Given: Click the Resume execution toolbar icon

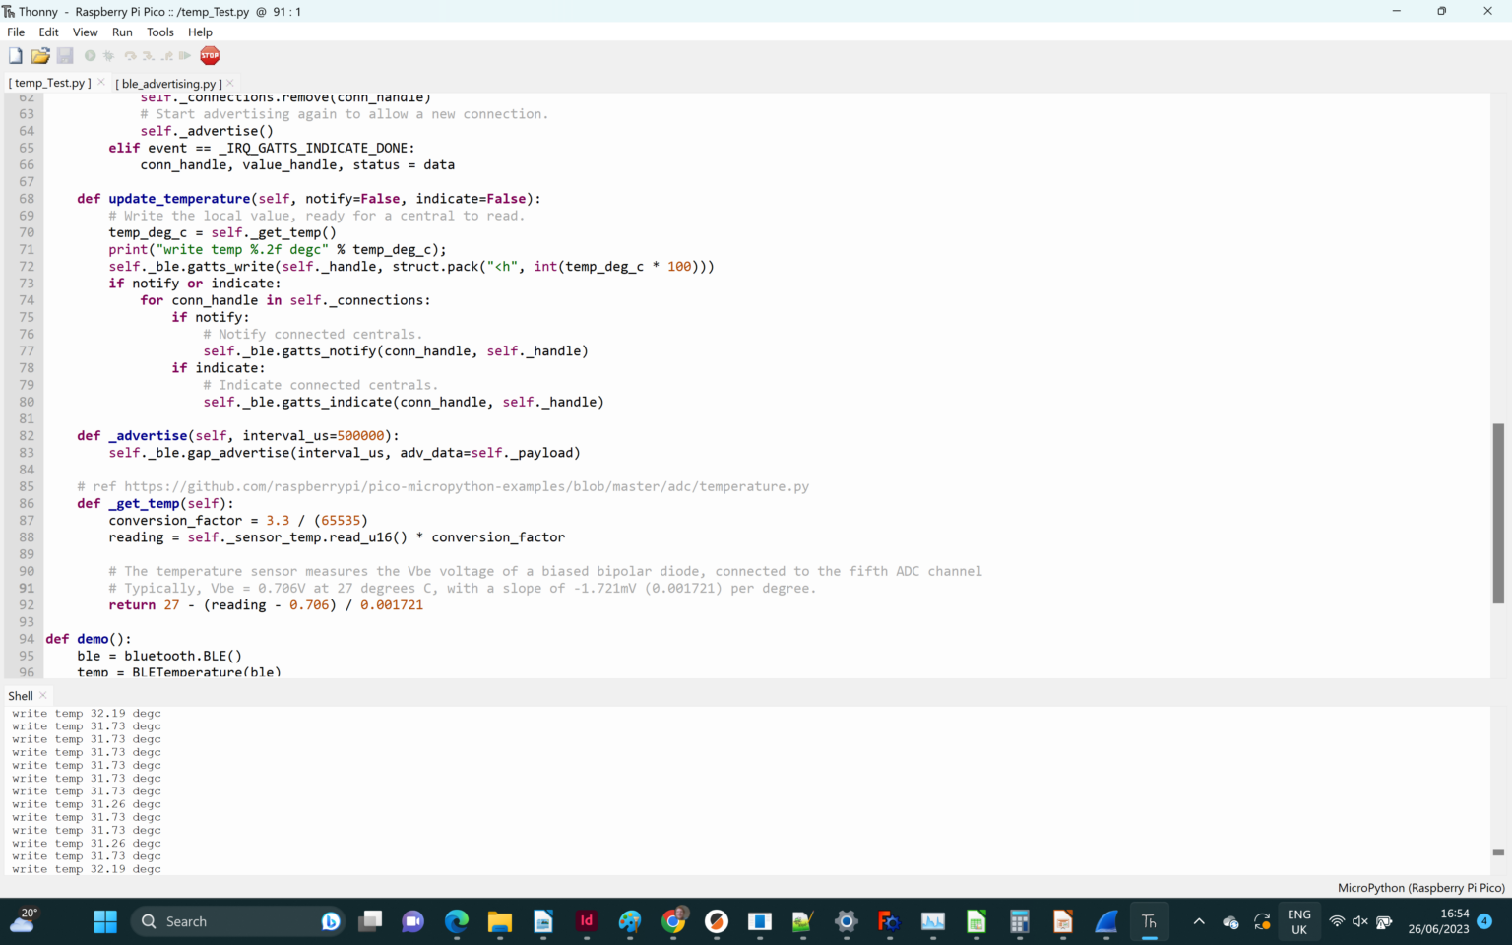Looking at the screenshot, I should pos(185,56).
